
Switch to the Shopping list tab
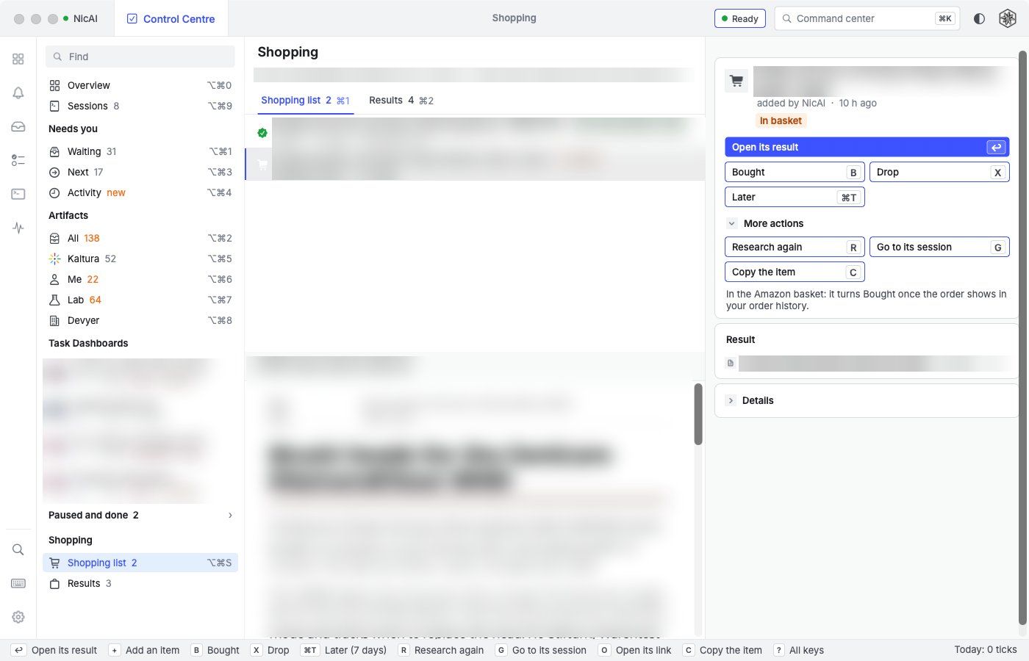(305, 101)
